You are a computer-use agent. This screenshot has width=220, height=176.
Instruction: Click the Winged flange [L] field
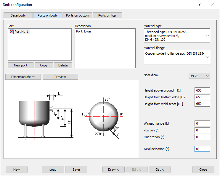point(202,123)
